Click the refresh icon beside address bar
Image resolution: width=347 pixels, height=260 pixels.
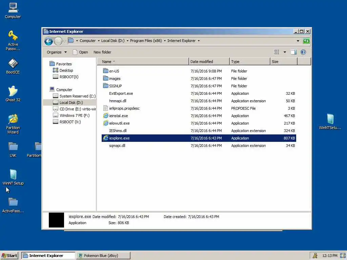306,41
